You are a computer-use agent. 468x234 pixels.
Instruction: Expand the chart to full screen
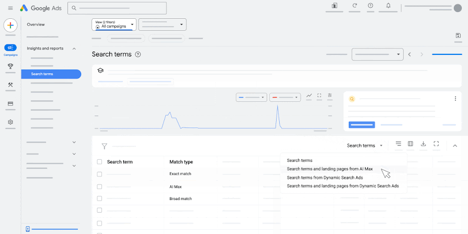coord(319,96)
